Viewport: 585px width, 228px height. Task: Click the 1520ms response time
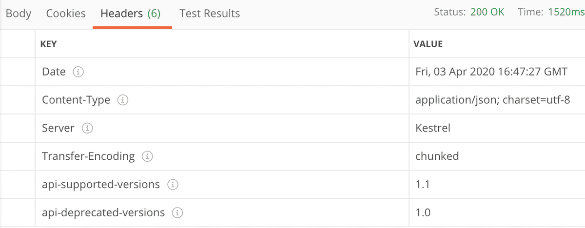click(566, 12)
